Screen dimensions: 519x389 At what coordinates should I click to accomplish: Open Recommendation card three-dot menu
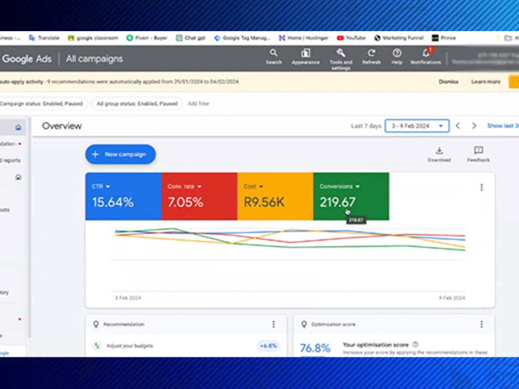click(x=274, y=324)
